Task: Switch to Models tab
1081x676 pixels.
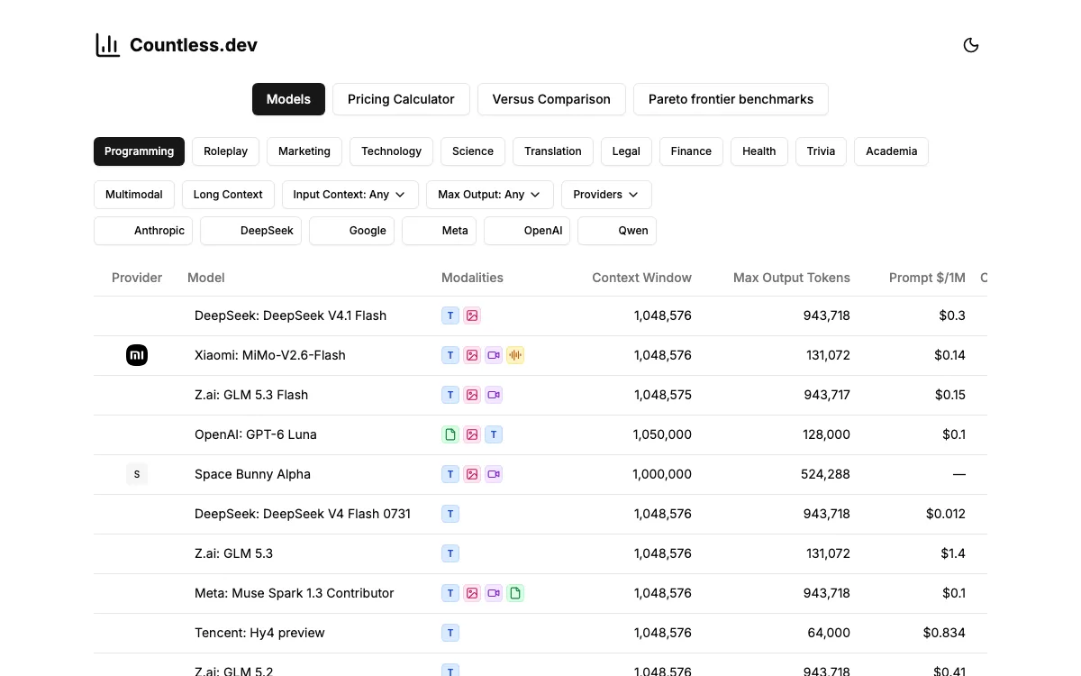Action: click(288, 99)
